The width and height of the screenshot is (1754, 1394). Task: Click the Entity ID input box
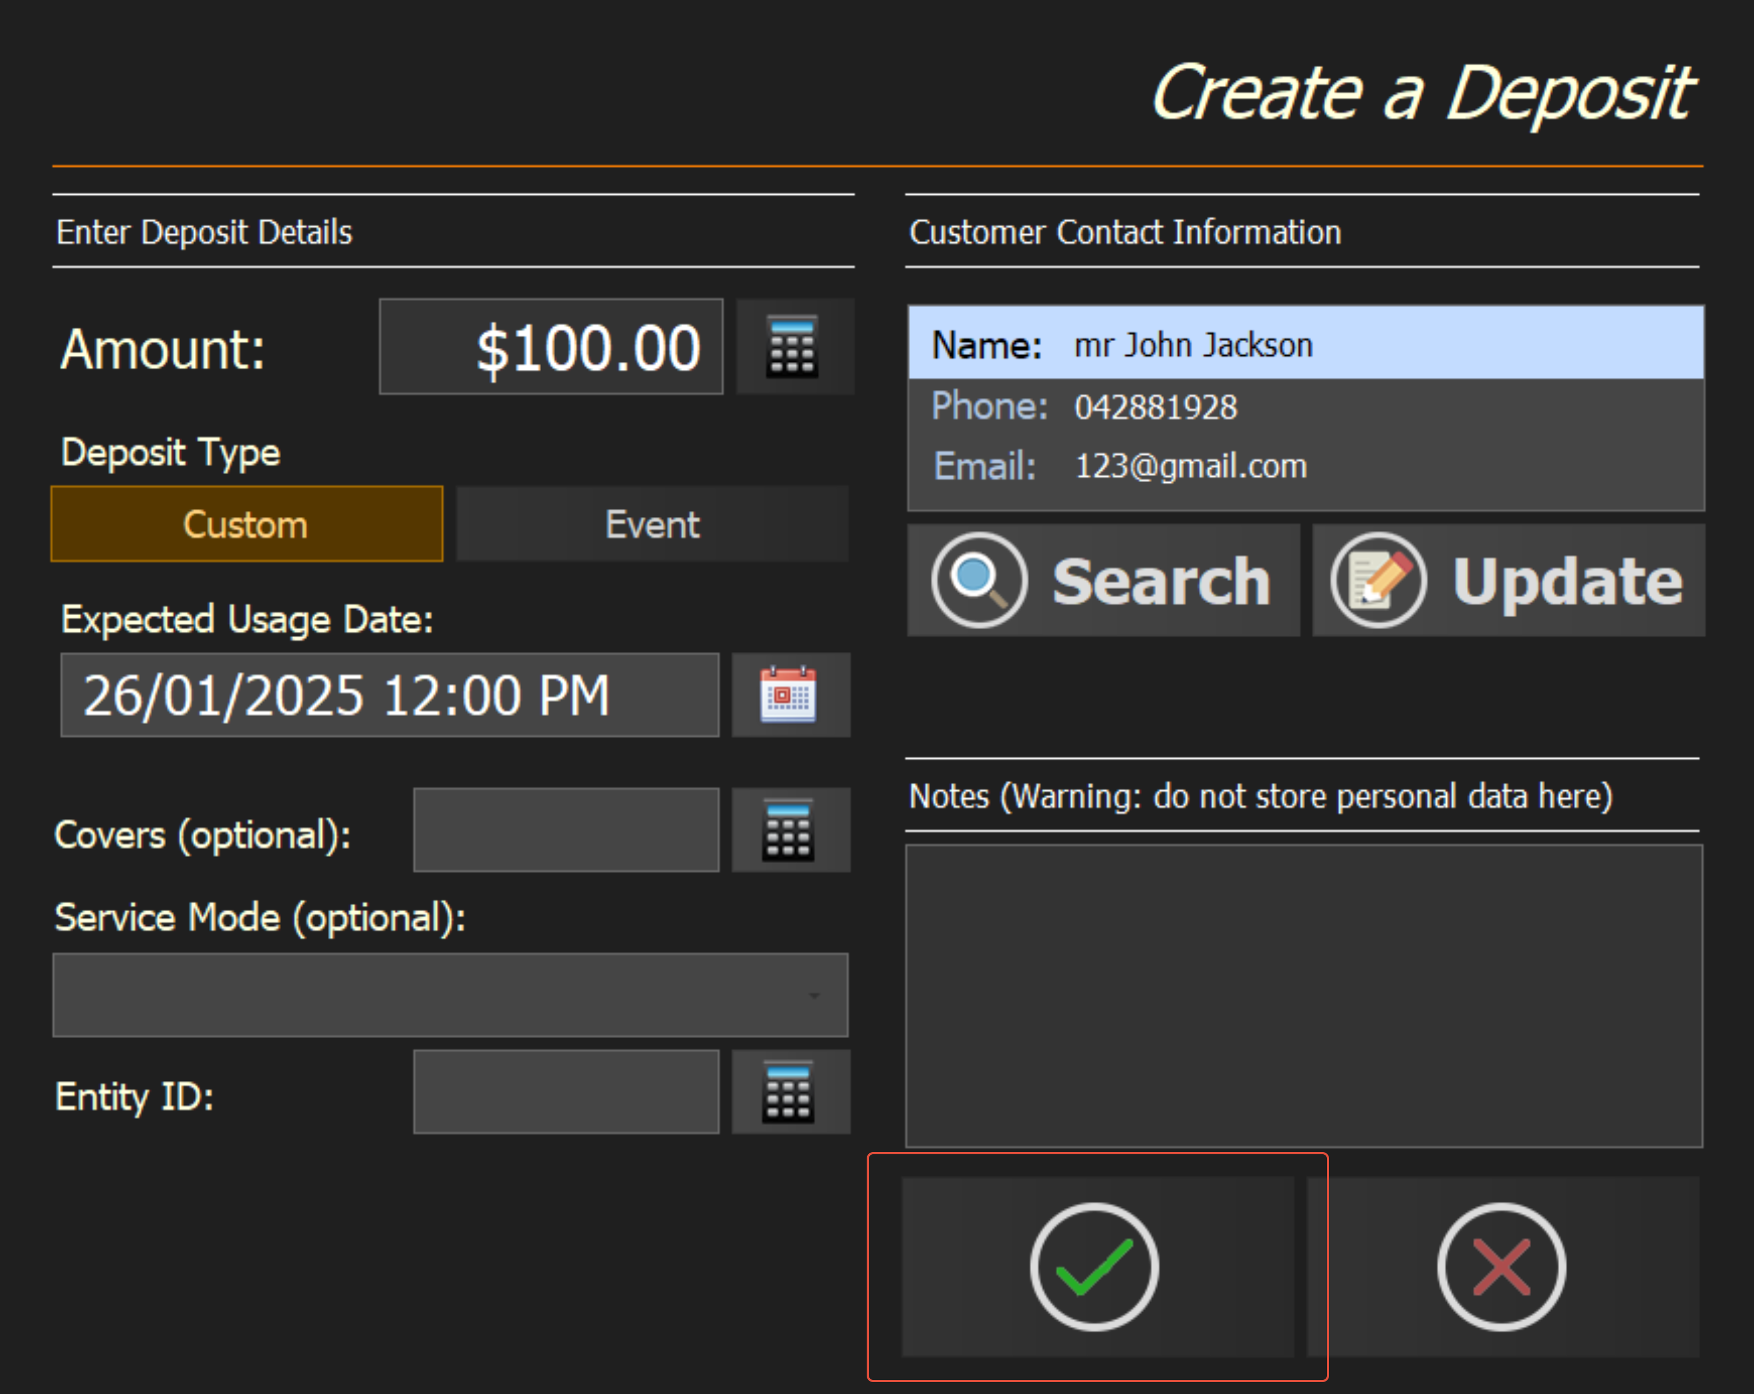565,1091
